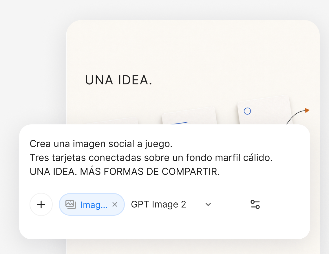The height and width of the screenshot is (254, 329).
Task: Click the blue circle on the image card
Action: point(247,111)
